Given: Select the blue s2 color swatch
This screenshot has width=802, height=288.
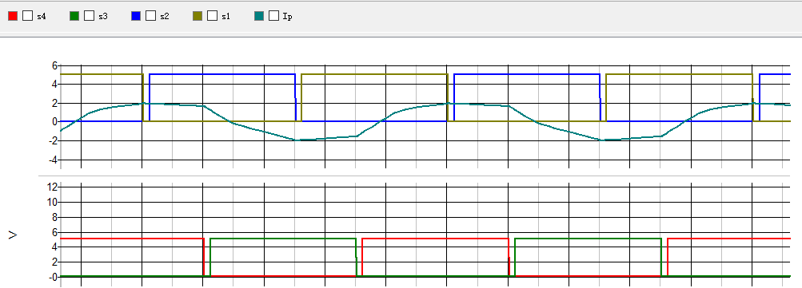Looking at the screenshot, I should click(x=136, y=16).
